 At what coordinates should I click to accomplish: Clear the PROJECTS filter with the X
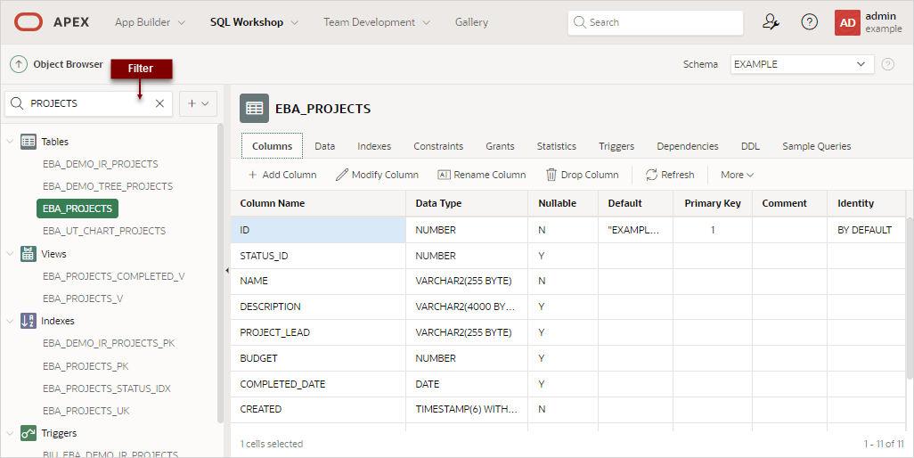pyautogui.click(x=159, y=103)
